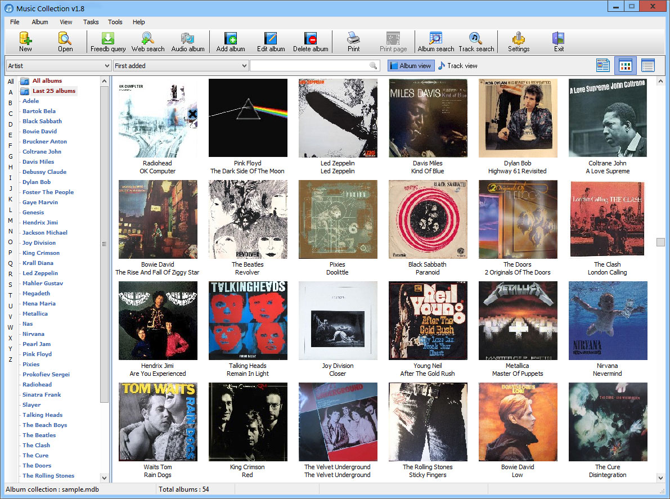Open the Tasks menu
The height and width of the screenshot is (499, 670).
click(x=91, y=22)
